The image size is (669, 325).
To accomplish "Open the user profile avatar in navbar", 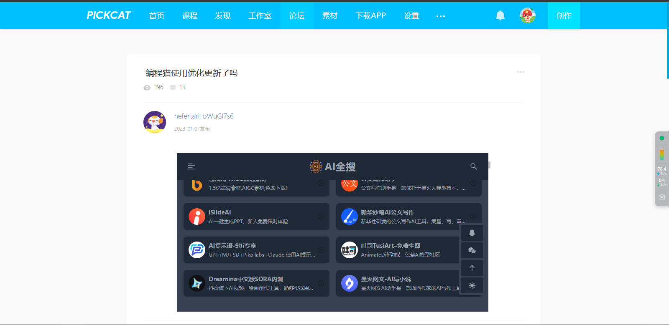I will [528, 15].
